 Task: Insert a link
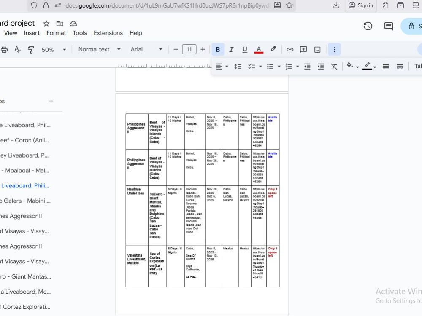coord(289,49)
